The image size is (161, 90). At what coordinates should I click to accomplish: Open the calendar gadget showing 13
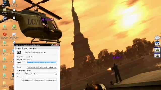point(157,44)
